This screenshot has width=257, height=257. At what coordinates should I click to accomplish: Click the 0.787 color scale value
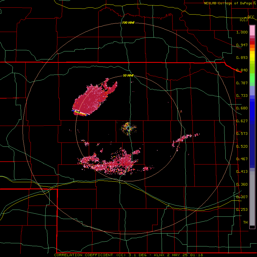(x=242, y=83)
